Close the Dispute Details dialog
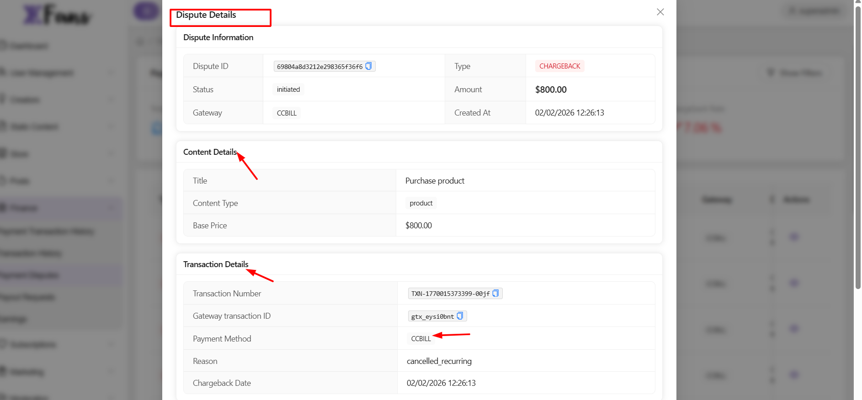 pyautogui.click(x=660, y=12)
